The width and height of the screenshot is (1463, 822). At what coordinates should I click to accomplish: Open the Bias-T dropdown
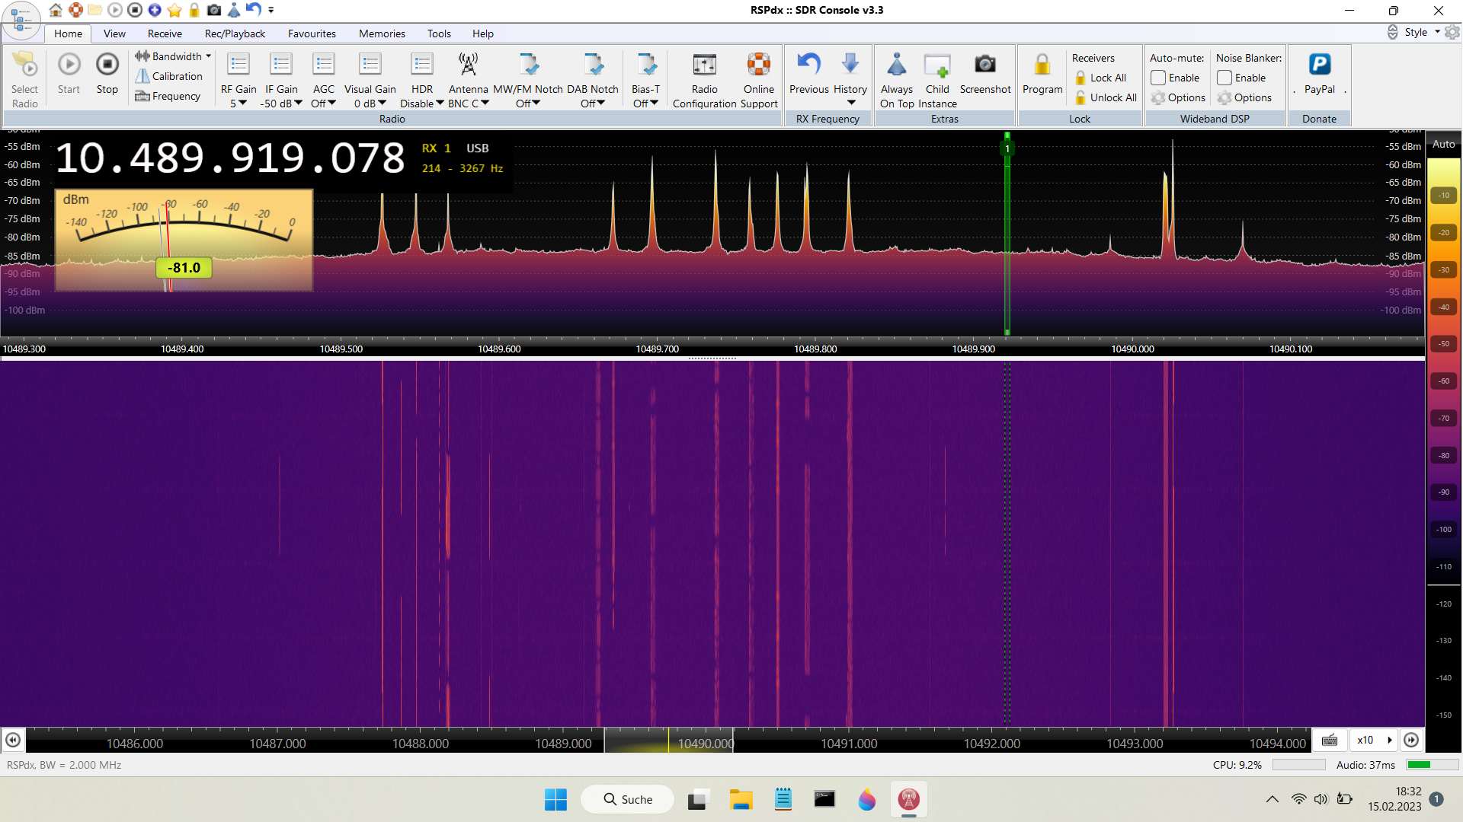[x=645, y=104]
